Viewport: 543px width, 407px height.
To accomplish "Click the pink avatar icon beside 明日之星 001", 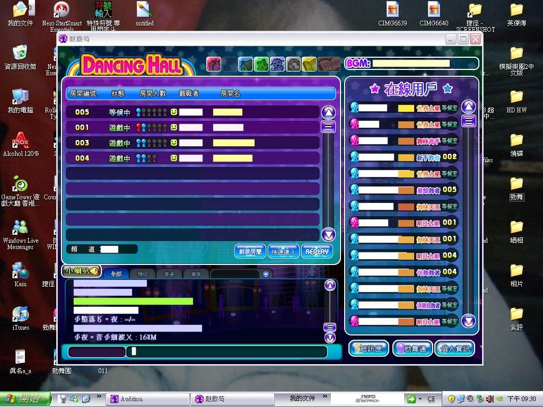I will pos(354,223).
